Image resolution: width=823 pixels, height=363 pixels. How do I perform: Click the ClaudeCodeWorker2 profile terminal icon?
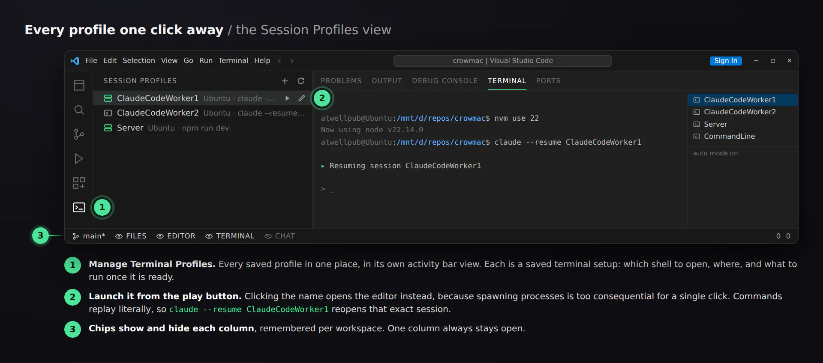click(108, 113)
